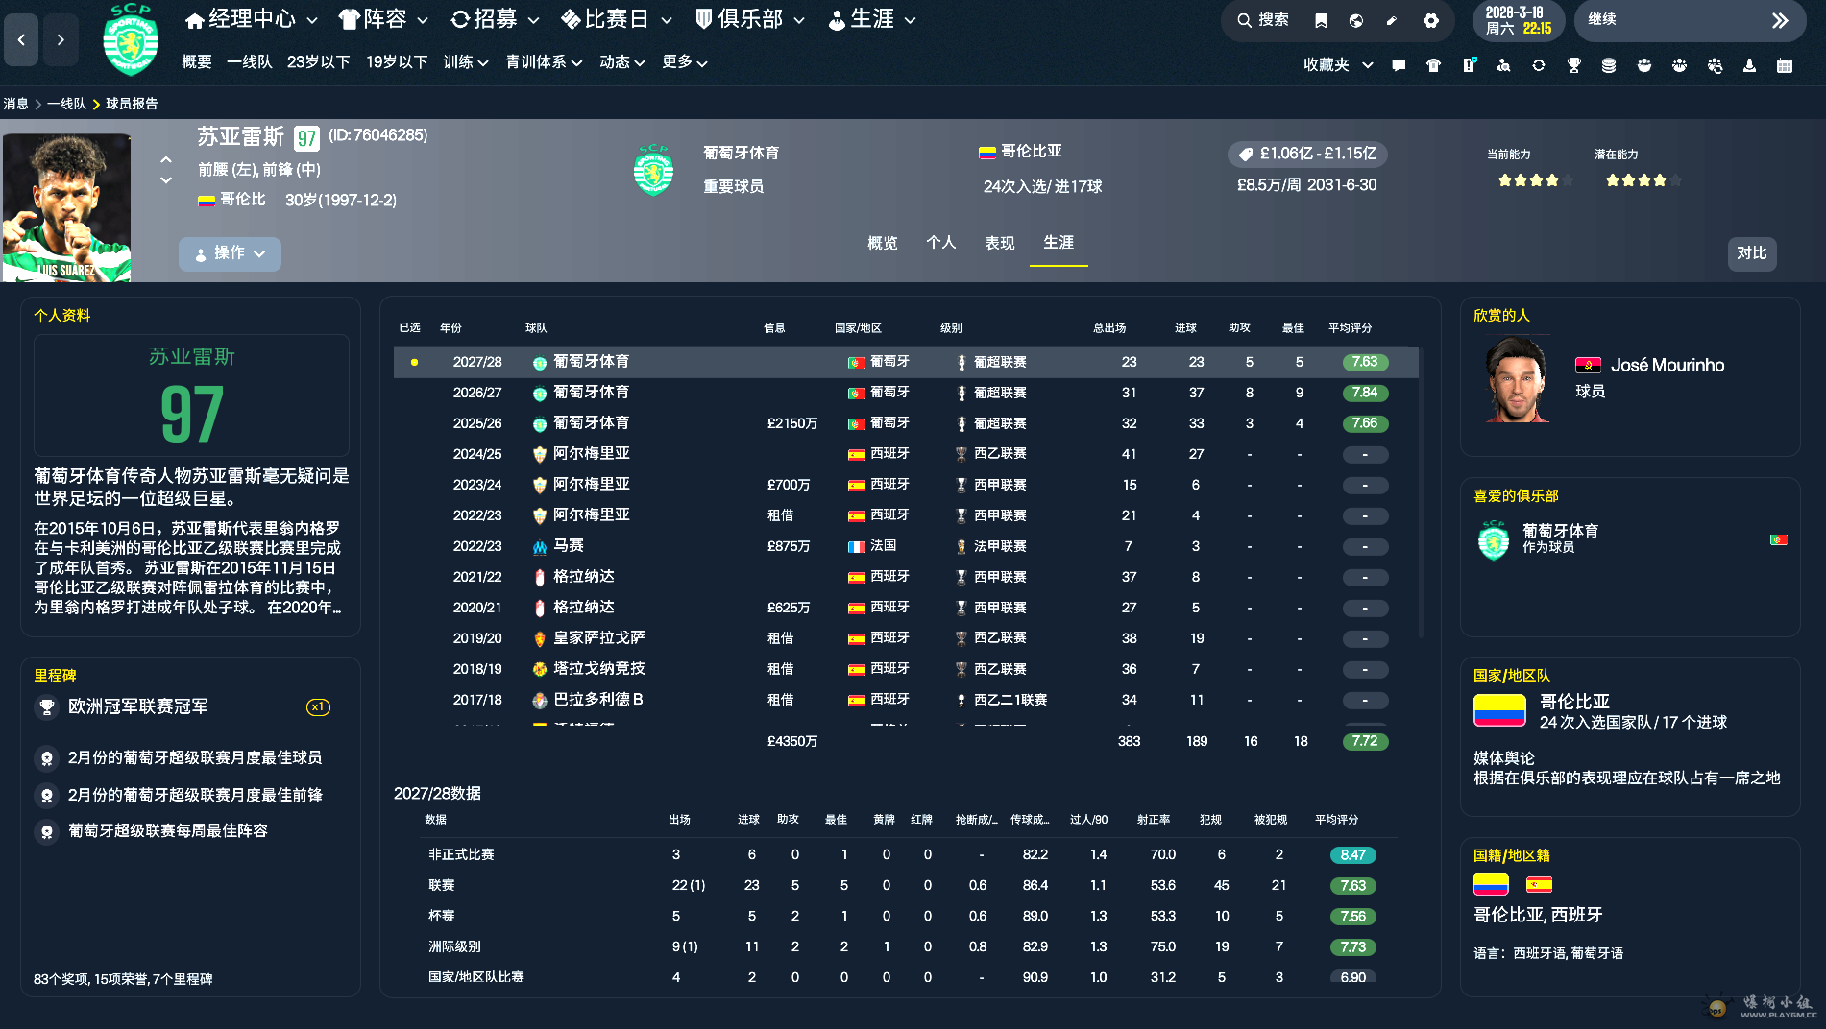This screenshot has height=1029, width=1826.
Task: Click the double chevron on 继续 button
Action: [1780, 20]
